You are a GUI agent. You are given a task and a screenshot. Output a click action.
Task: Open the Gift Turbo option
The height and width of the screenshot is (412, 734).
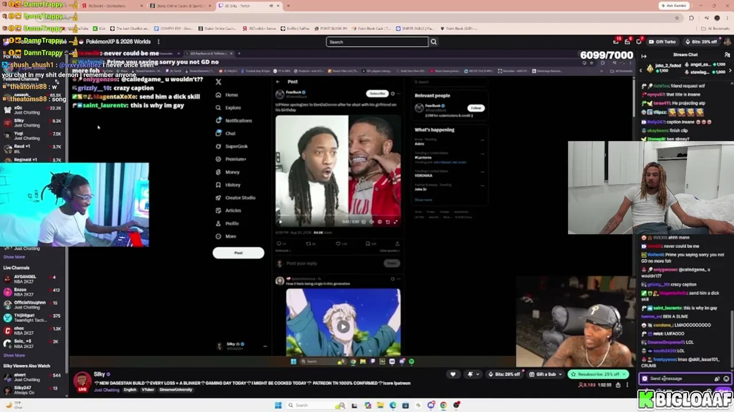[x=662, y=42]
